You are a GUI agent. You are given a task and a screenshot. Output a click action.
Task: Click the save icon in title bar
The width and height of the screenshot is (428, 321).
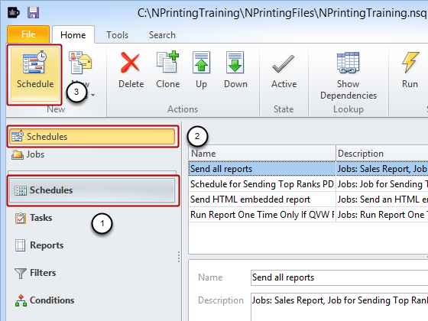coord(34,12)
